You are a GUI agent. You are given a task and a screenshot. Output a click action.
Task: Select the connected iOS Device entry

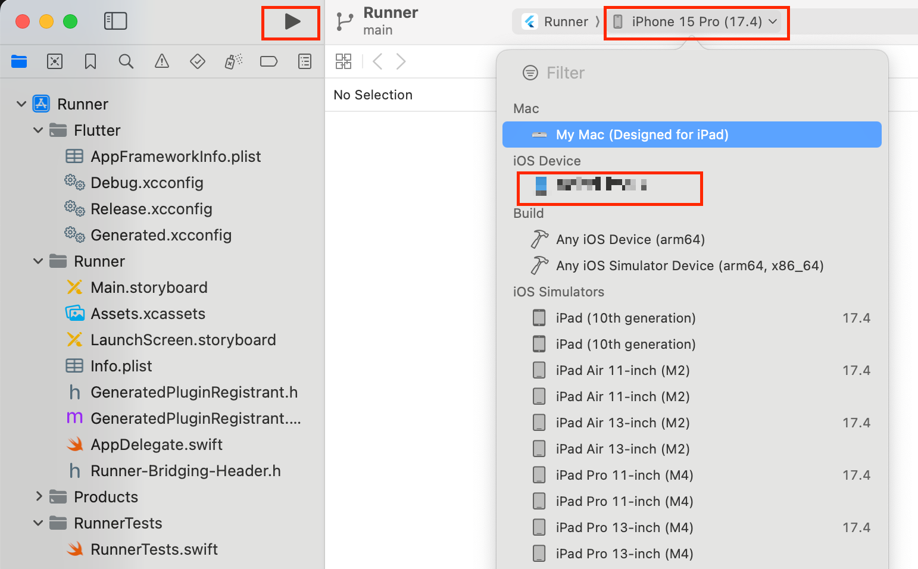coord(692,187)
